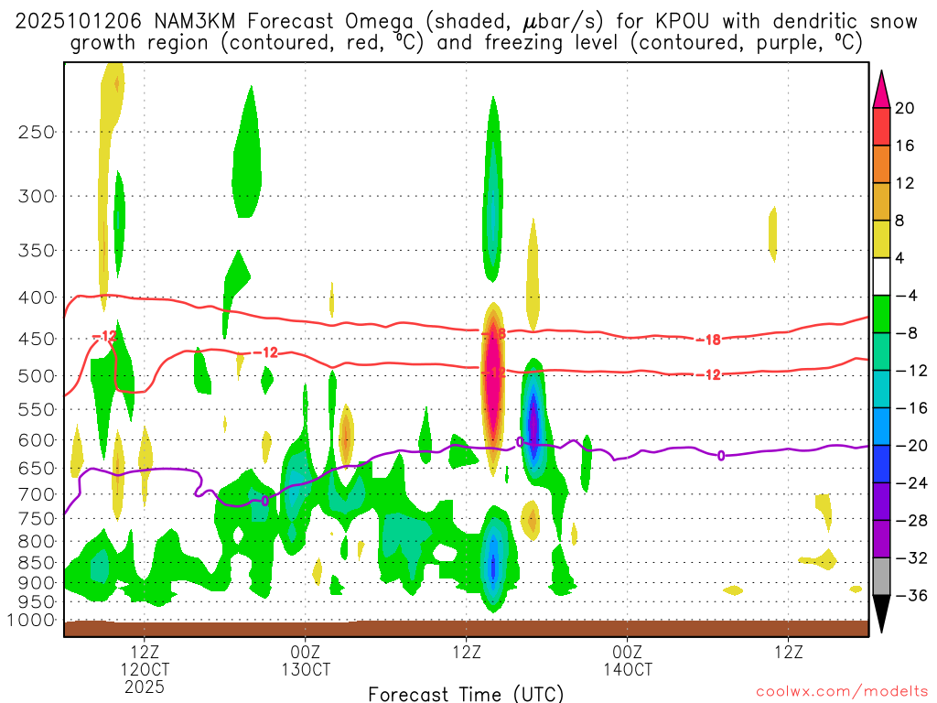This screenshot has width=937, height=703.
Task: Click the colorbar value label -28
Action: (x=911, y=521)
